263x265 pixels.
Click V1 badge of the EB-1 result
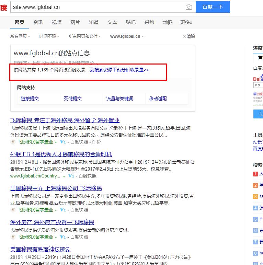71,176
